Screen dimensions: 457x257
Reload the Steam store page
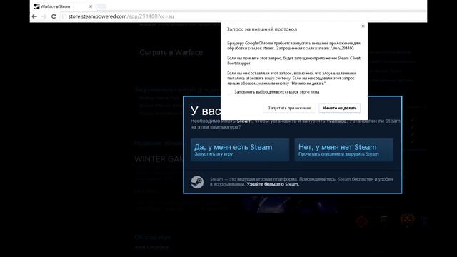tap(54, 16)
